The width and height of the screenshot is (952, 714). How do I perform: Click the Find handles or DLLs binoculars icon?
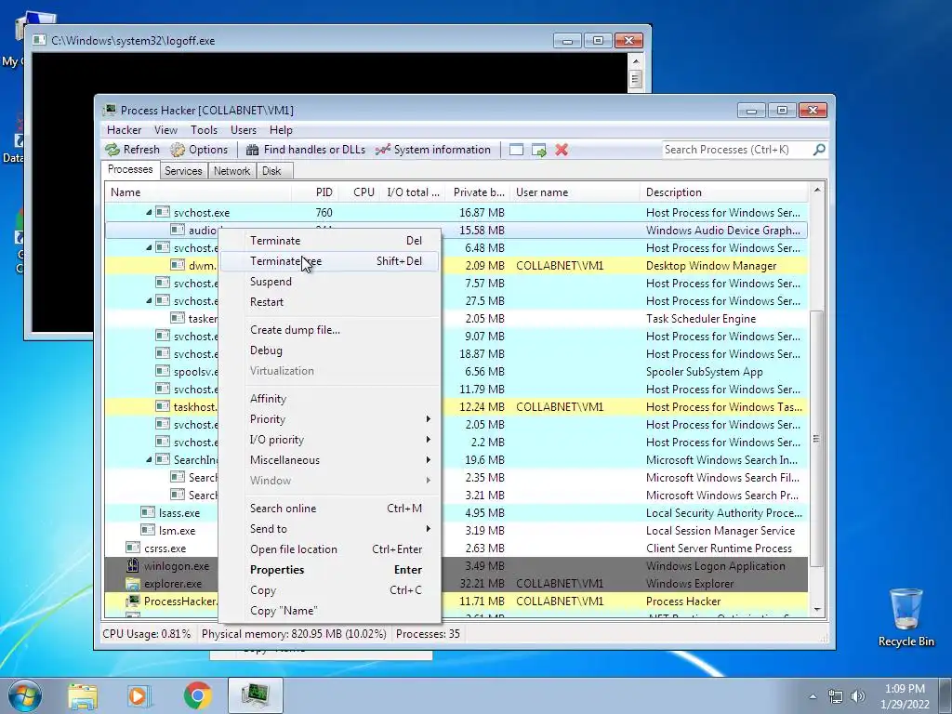252,150
